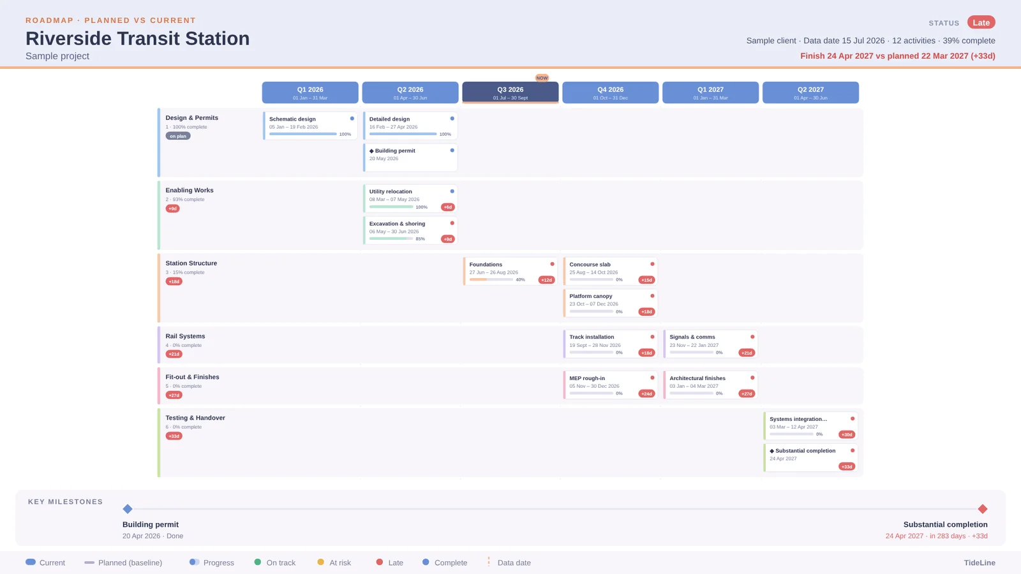Click the Substantial completion red diamond milestone
1021x574 pixels.
pos(983,509)
